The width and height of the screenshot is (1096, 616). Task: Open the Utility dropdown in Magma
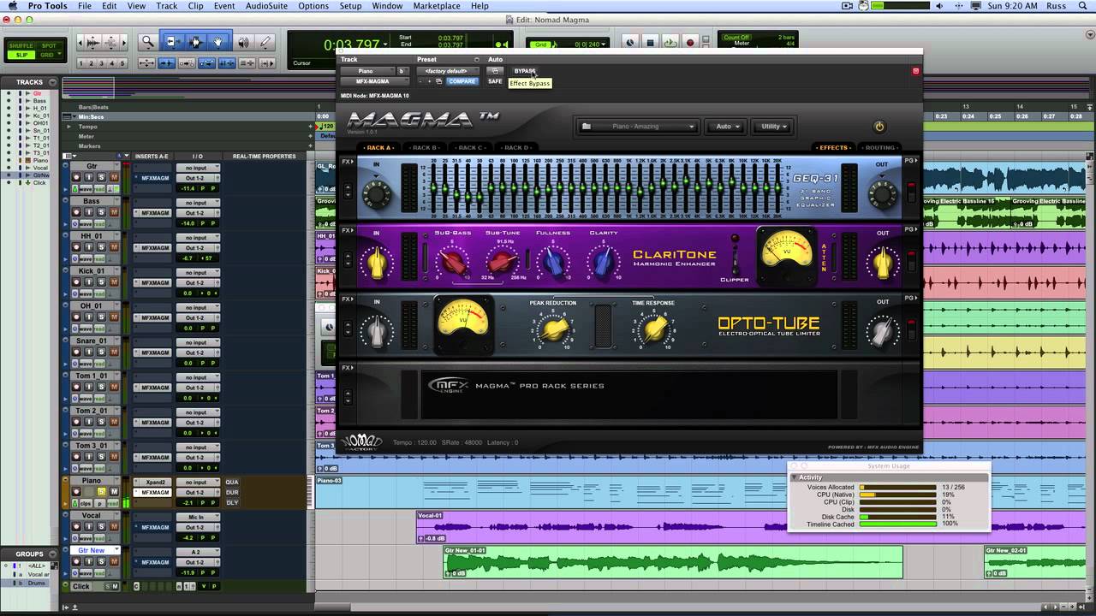pos(771,127)
